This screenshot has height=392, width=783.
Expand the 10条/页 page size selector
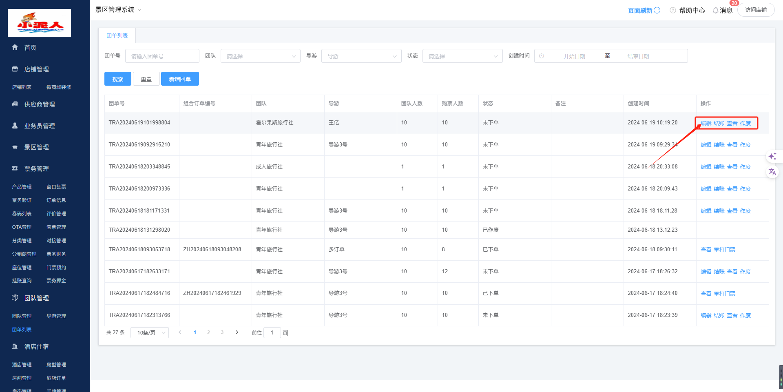(x=150, y=333)
